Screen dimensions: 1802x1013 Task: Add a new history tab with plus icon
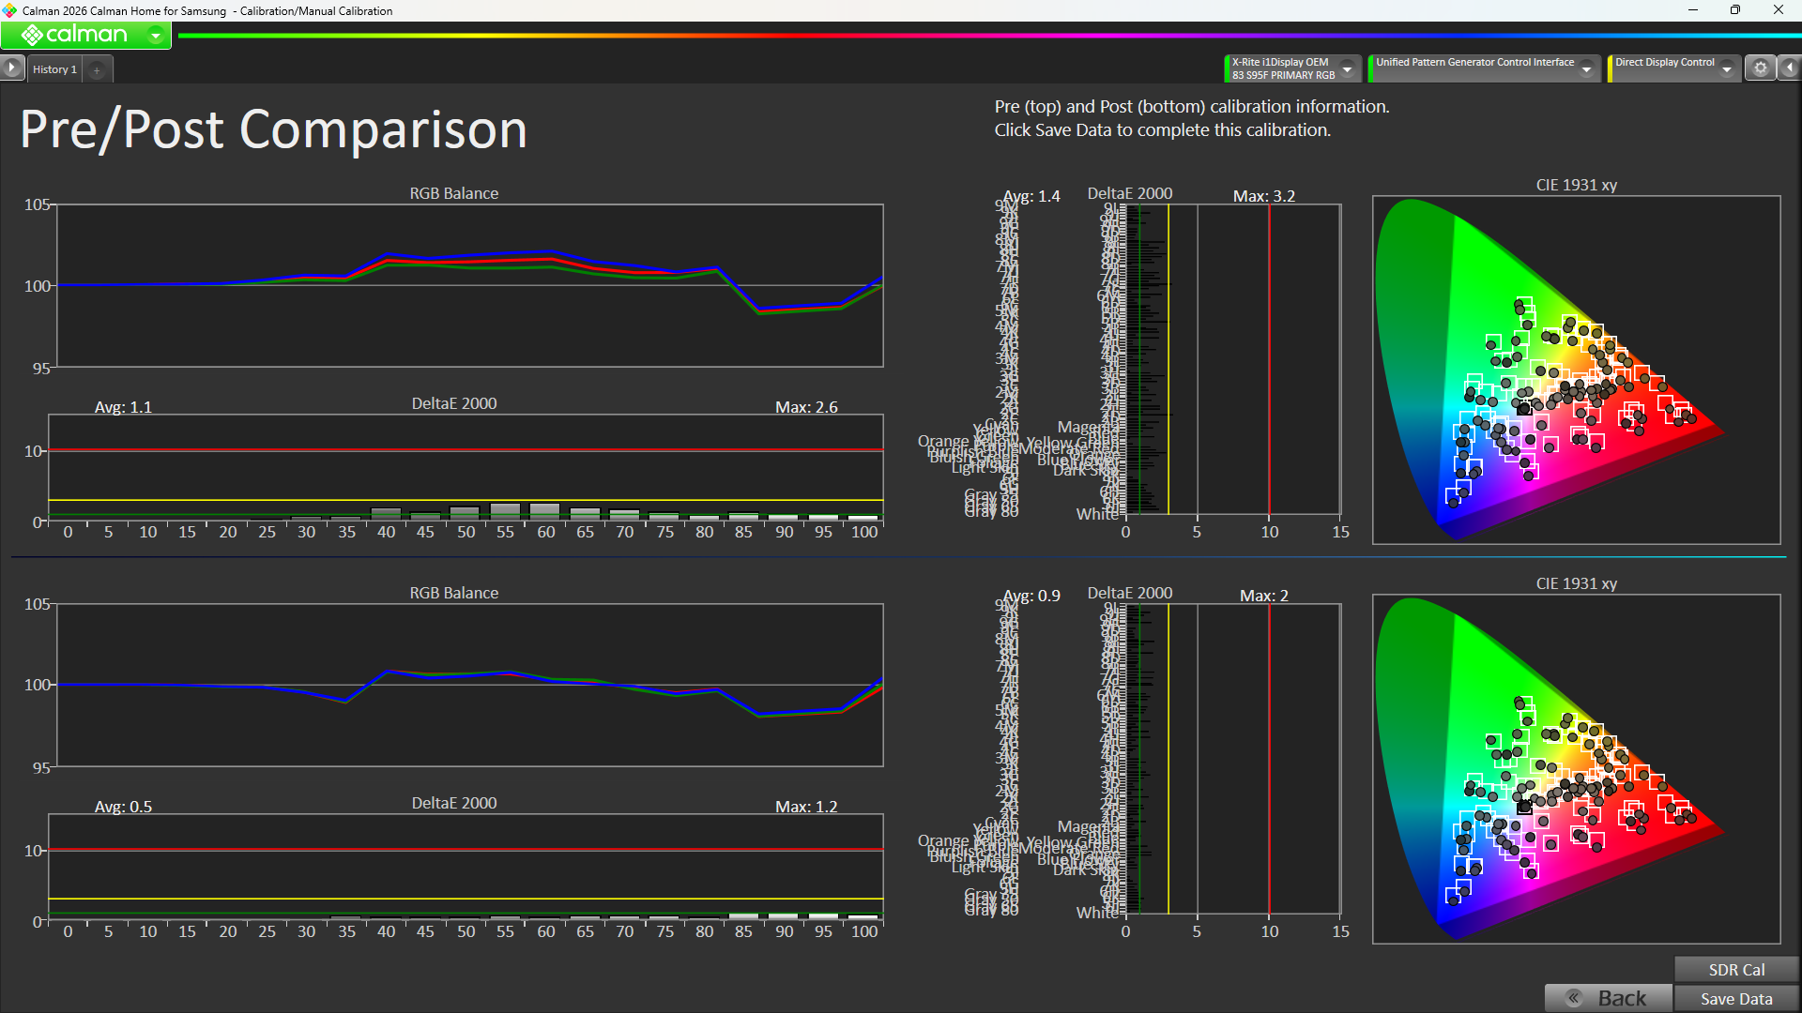click(x=97, y=69)
